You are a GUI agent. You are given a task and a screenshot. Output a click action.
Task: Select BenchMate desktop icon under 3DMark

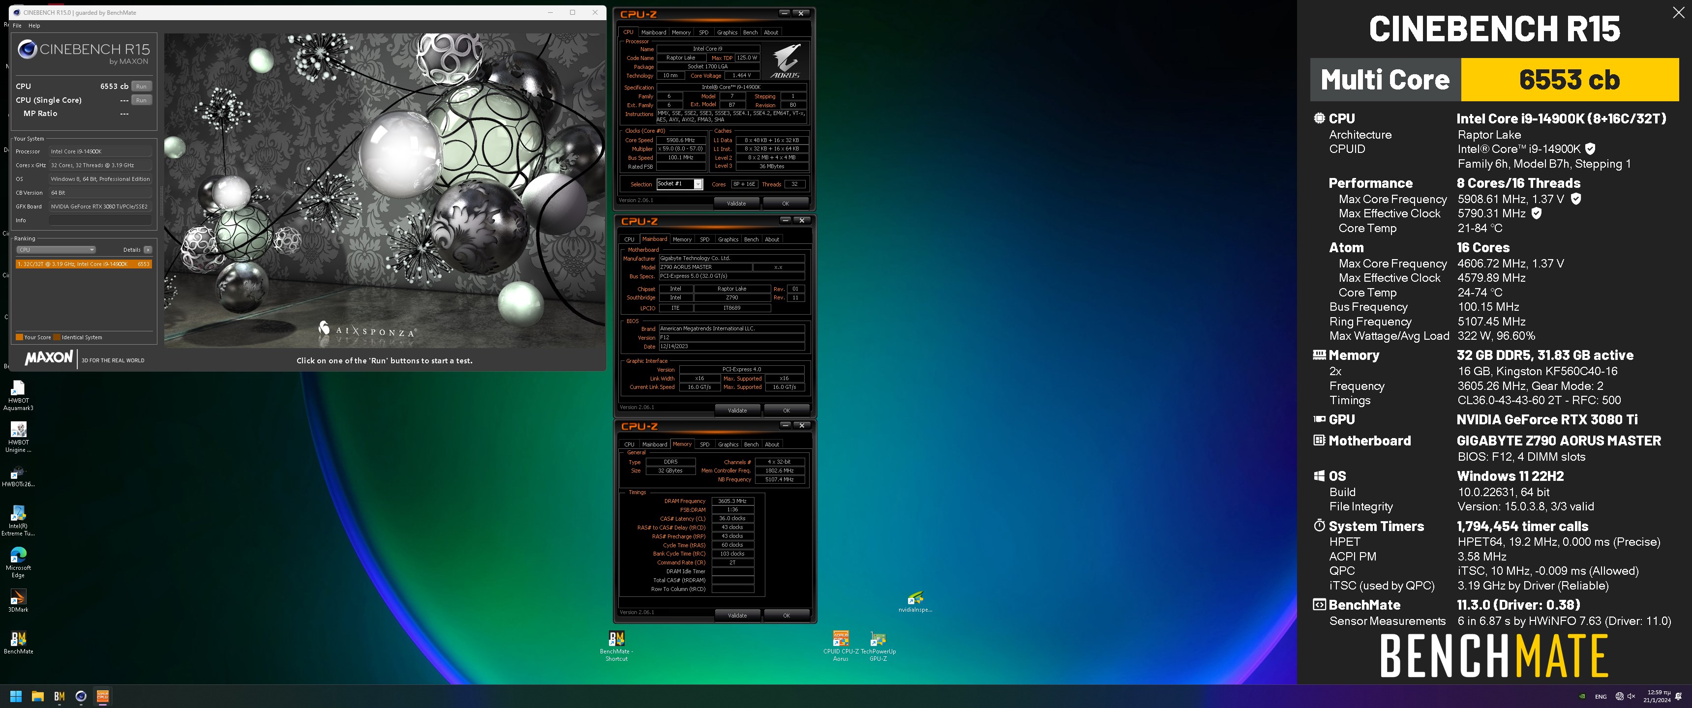tap(18, 643)
